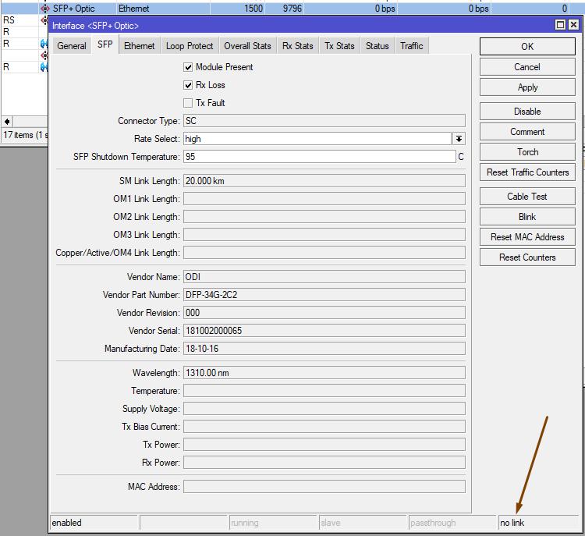Close the Interface SFP+ Optic dialog
Viewport: 585px width, 536px height.
573,25
